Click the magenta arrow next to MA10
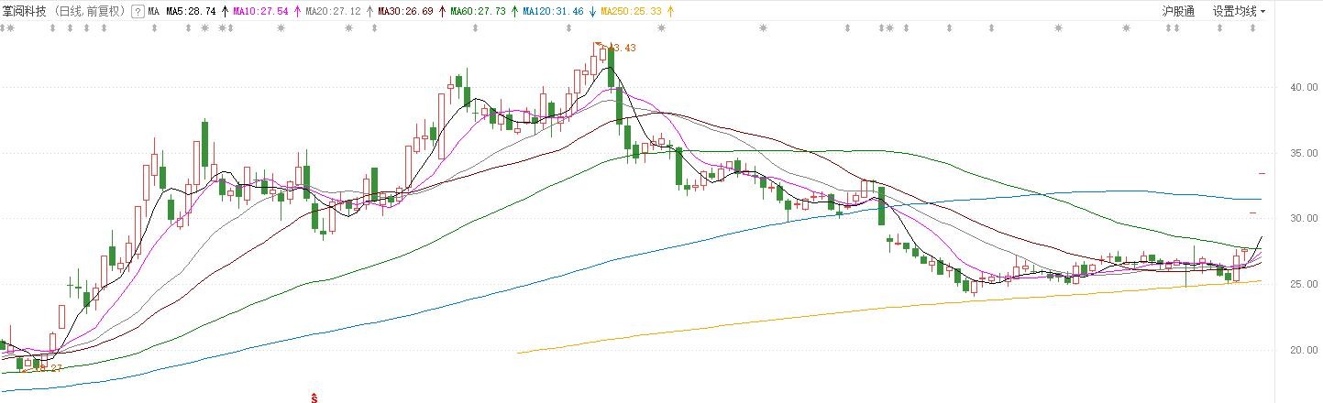Viewport: 1323px width, 403px height. (296, 12)
